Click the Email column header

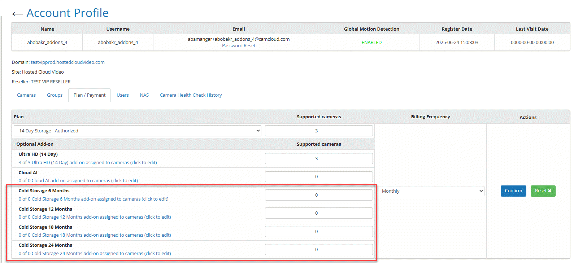pyautogui.click(x=239, y=29)
